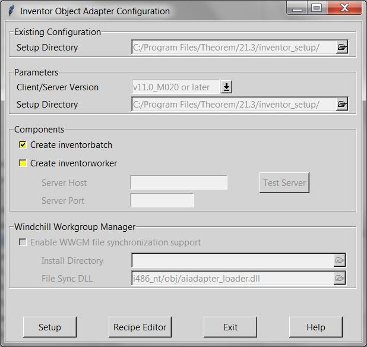The width and height of the screenshot is (367, 347).
Task: Open Help
Action: pos(316,327)
